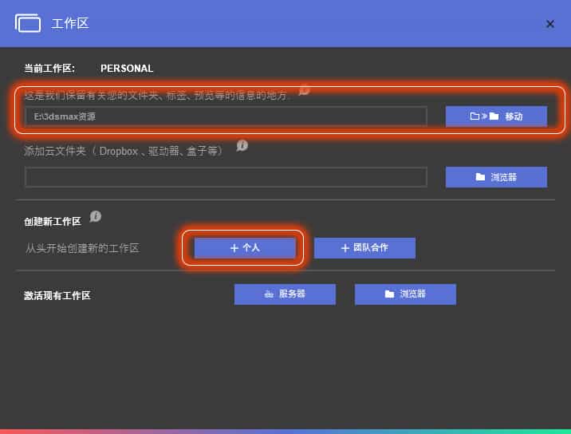Image resolution: width=571 pixels, height=434 pixels.
Task: Click the workspace icon in the title bar
Action: point(28,23)
